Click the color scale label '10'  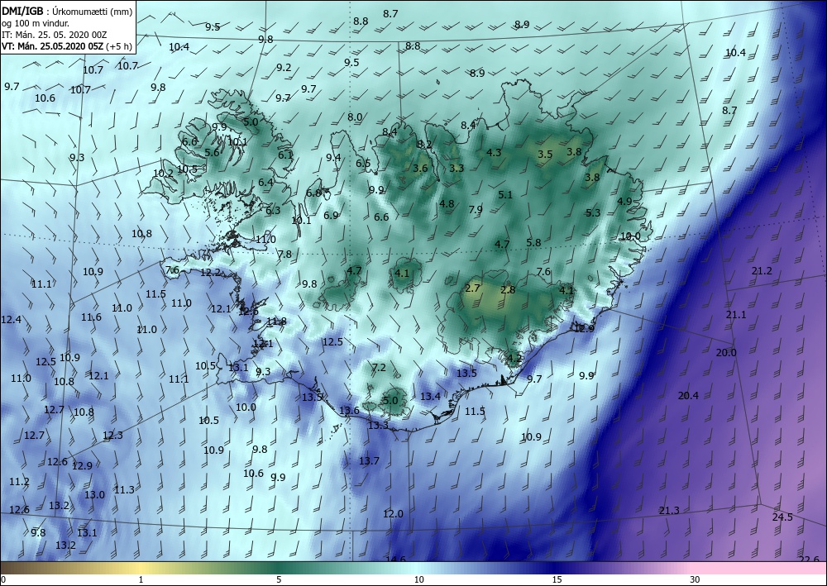pos(418,580)
